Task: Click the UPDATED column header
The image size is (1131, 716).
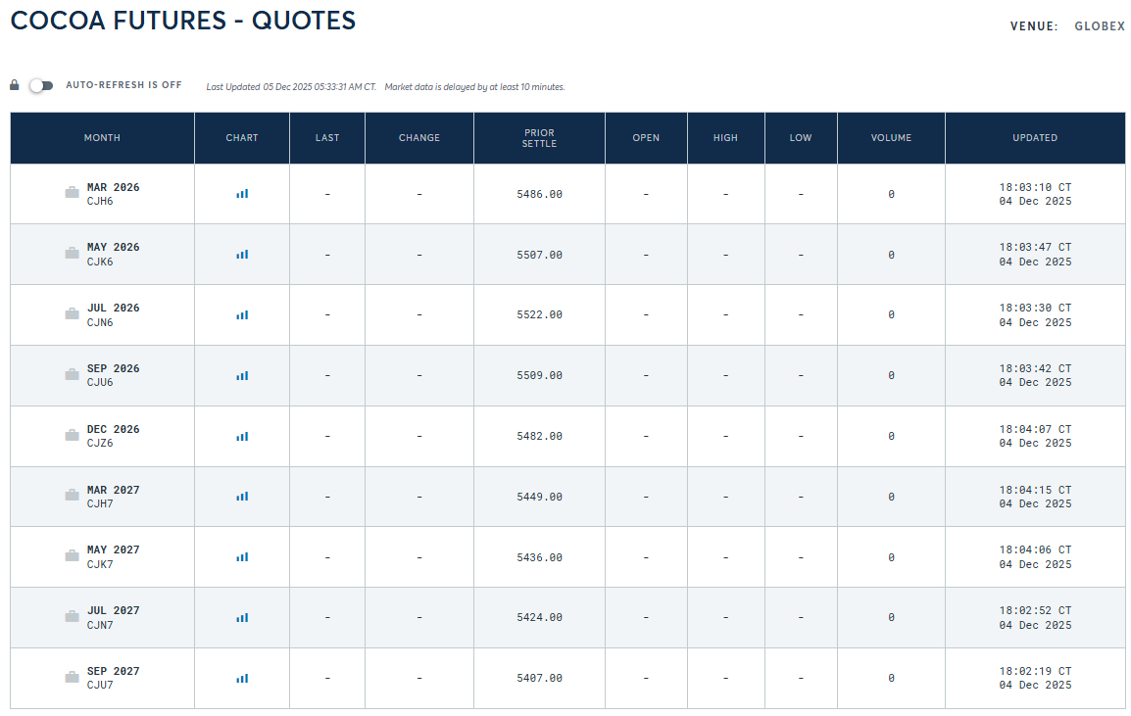Action: coord(1035,138)
